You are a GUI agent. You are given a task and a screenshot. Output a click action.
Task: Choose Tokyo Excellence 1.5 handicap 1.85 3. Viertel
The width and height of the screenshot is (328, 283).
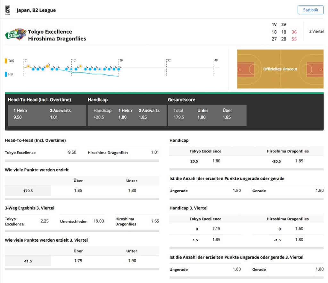point(205,240)
